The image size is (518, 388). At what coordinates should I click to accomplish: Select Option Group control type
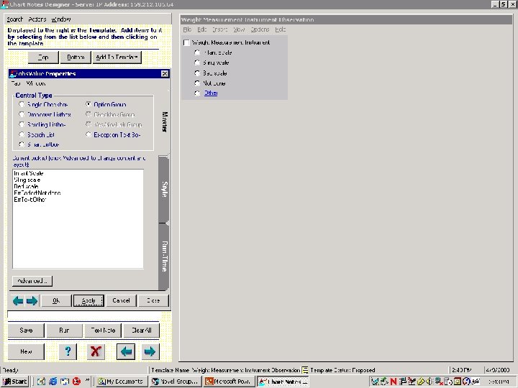coord(88,104)
